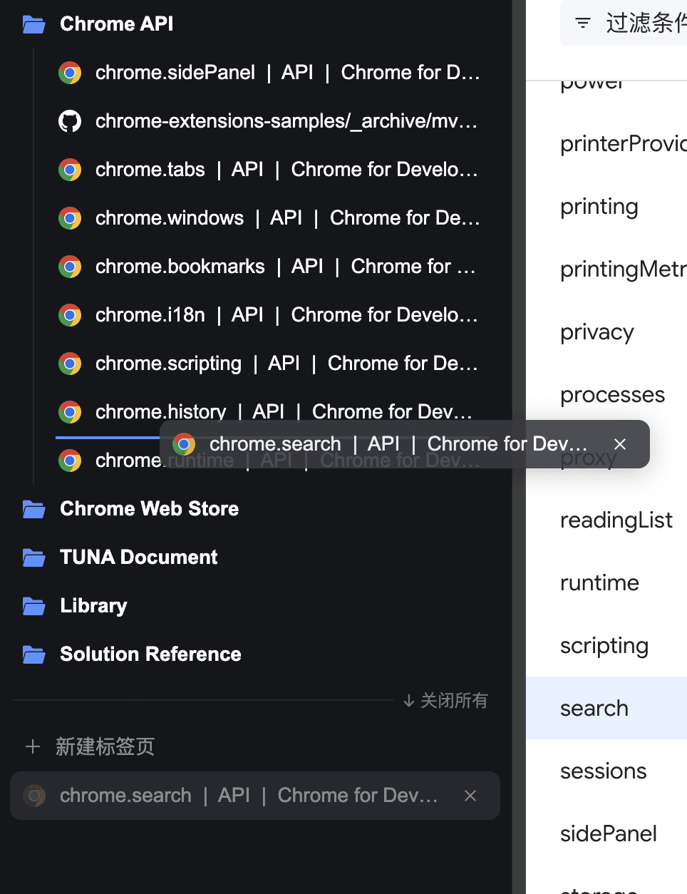Click the Chrome icon of chrome.sidePanel tab
Screen dimensions: 687x894
[x=70, y=73]
